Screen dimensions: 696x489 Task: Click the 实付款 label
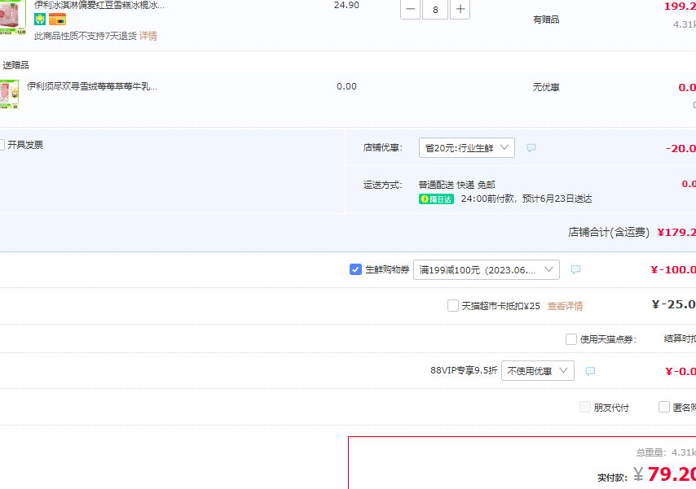tap(612, 478)
